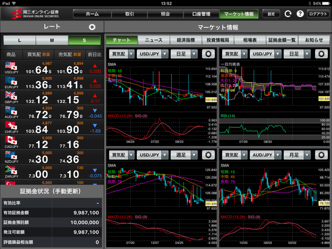Open 週足 timeframe dropdown
332x249 pixels.
pyautogui.click(x=185, y=155)
